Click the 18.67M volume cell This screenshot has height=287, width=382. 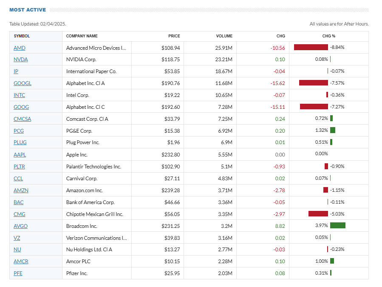(224, 71)
